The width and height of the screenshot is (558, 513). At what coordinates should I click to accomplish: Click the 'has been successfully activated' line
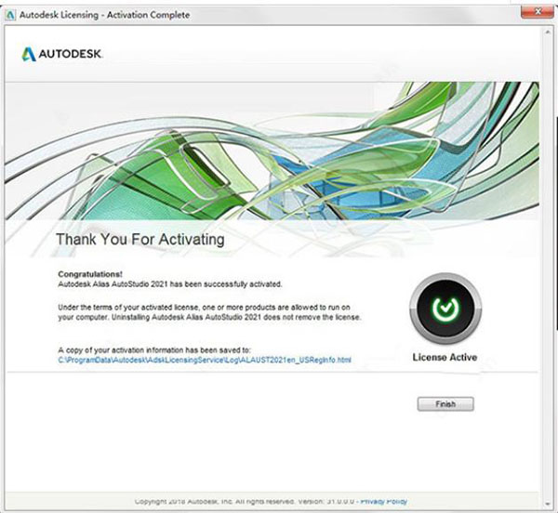(170, 284)
